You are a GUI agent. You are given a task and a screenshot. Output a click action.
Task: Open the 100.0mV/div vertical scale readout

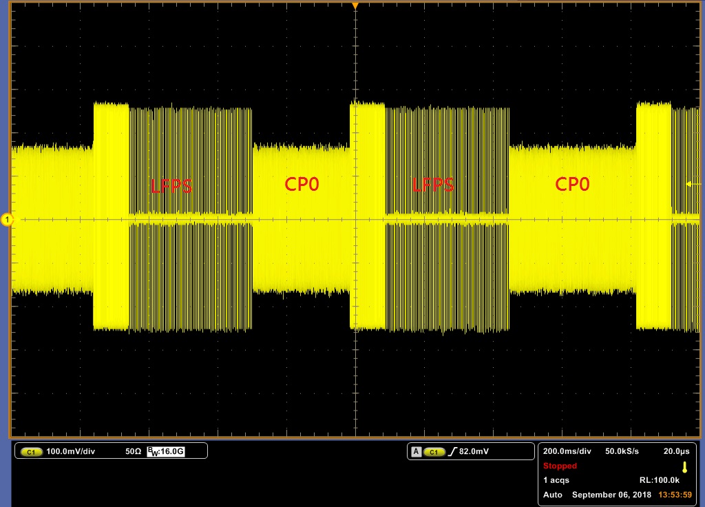[x=71, y=451]
